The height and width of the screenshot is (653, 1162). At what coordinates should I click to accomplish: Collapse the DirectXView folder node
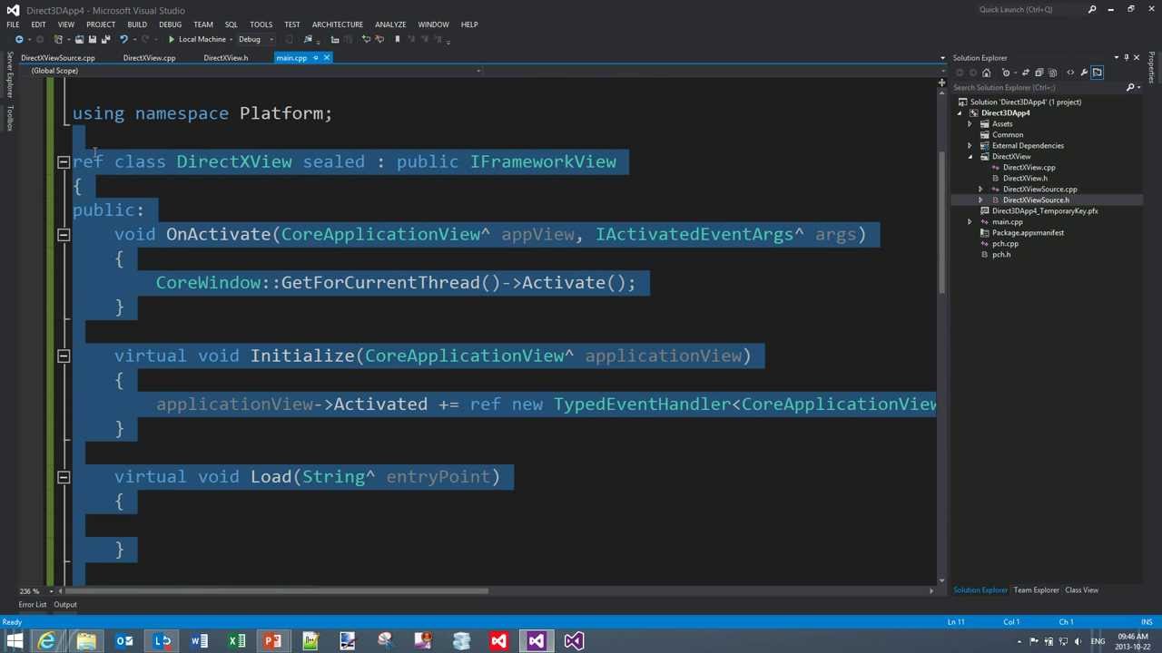[970, 156]
